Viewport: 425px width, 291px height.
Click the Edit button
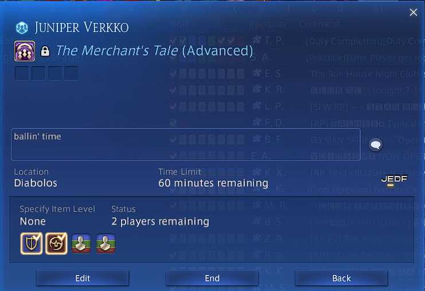(x=83, y=278)
